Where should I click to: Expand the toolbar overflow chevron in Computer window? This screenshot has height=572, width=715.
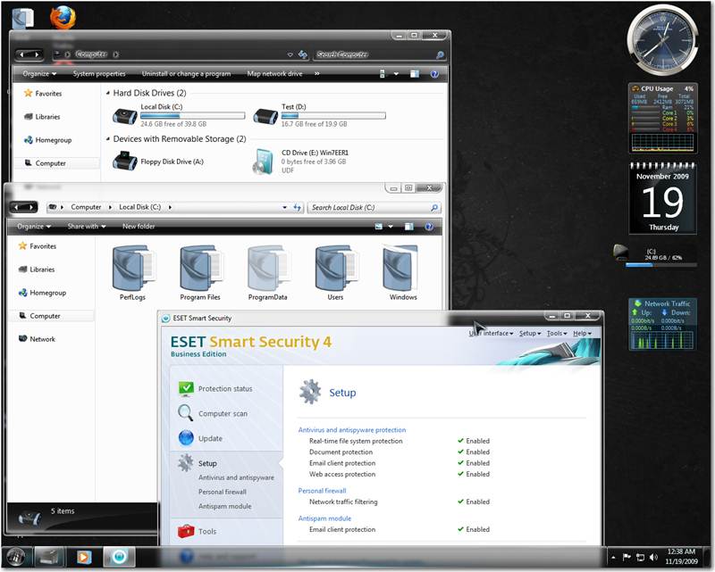[317, 74]
